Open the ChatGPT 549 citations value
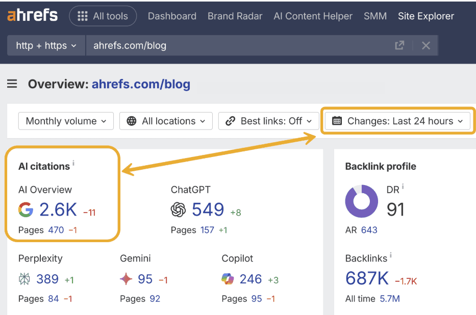This screenshot has width=476, height=315. (208, 209)
